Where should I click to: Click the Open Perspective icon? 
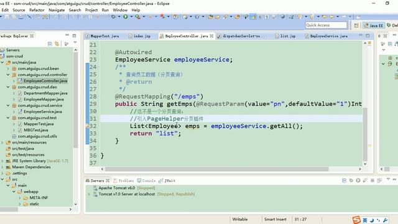356,26
